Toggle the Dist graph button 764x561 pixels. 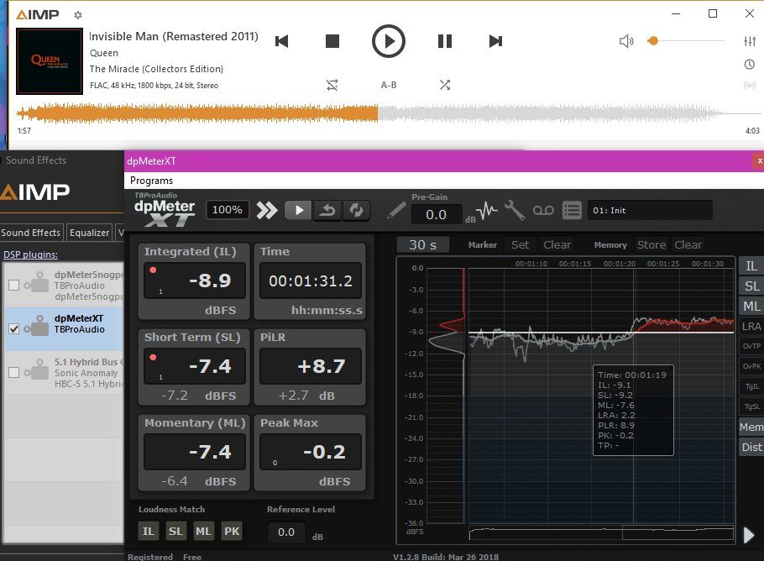point(751,447)
